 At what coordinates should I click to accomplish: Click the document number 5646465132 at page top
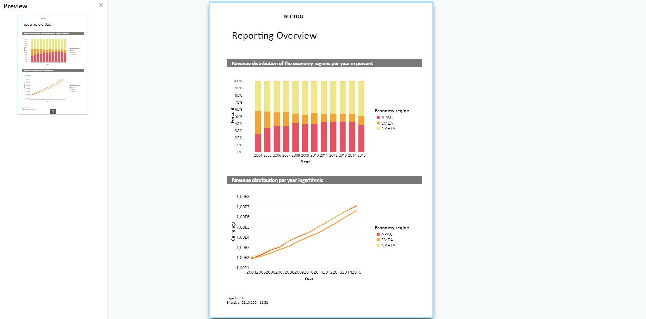pyautogui.click(x=293, y=17)
